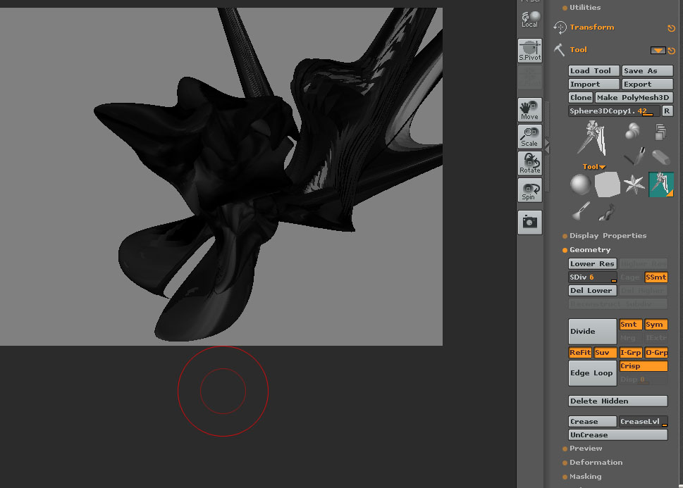This screenshot has height=488, width=683.
Task: Click the Import button
Action: pos(593,85)
